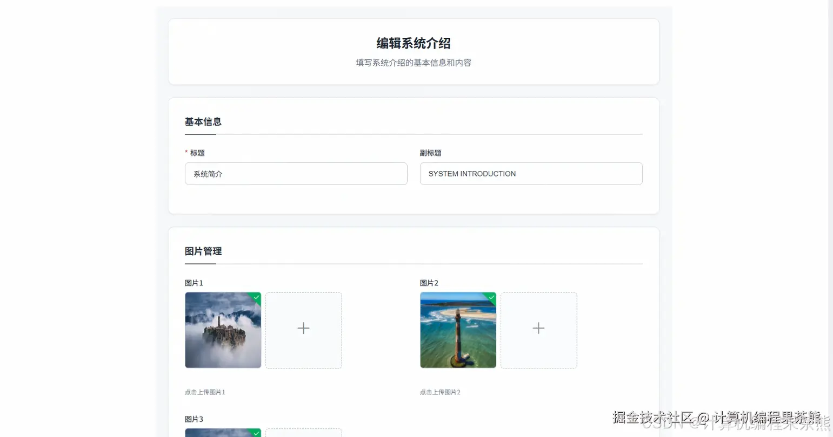Screen dimensions: 833x437
Task: Click the 基本信息 section heading
Action: 203,122
